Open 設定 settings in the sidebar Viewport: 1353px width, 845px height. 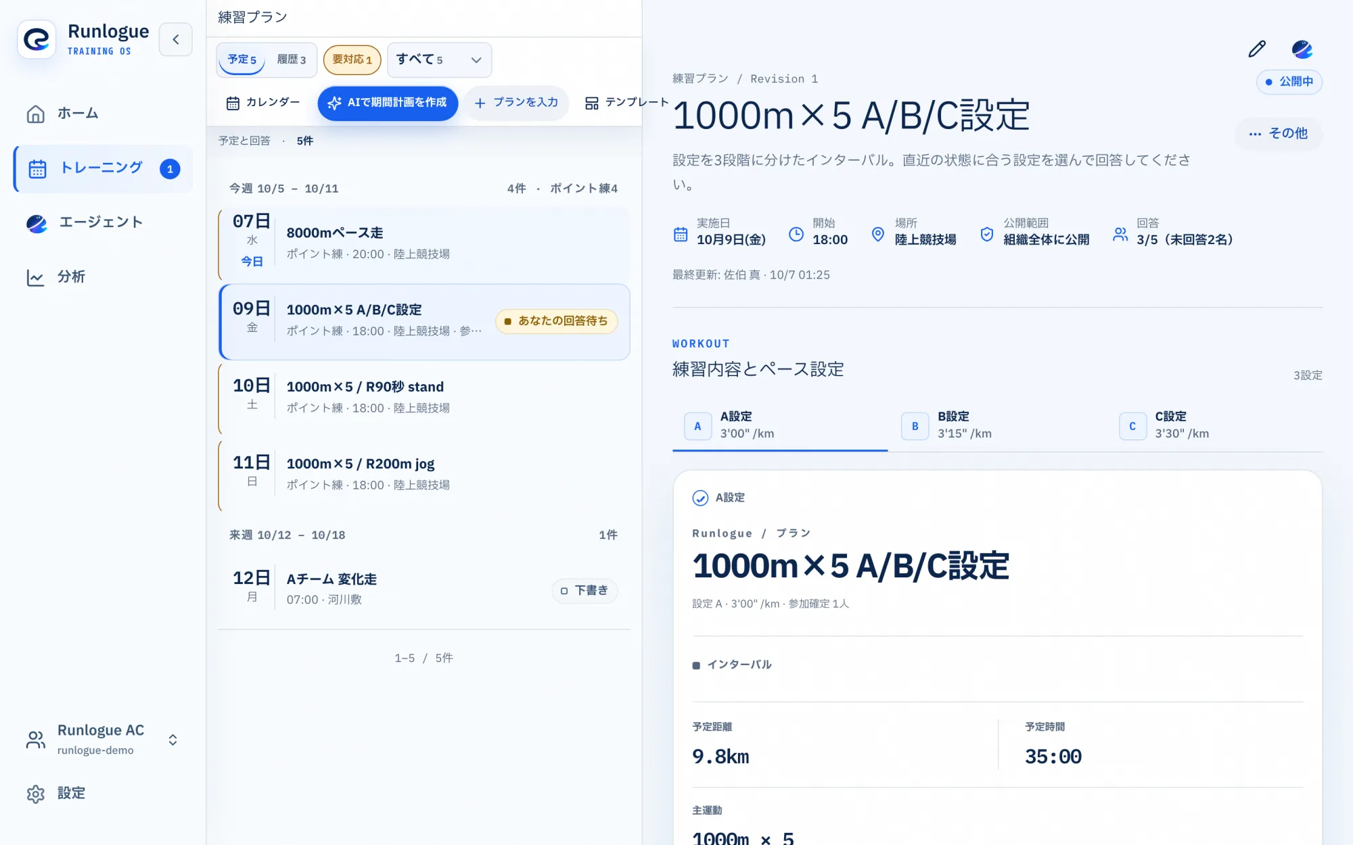(103, 793)
